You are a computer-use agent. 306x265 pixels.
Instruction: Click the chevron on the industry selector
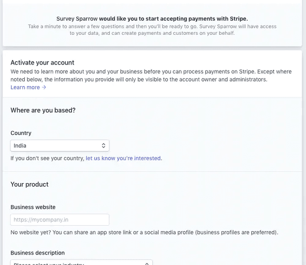click(x=146, y=263)
